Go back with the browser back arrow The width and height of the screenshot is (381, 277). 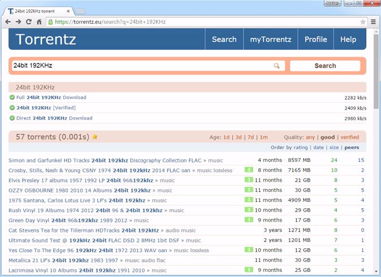[8, 22]
